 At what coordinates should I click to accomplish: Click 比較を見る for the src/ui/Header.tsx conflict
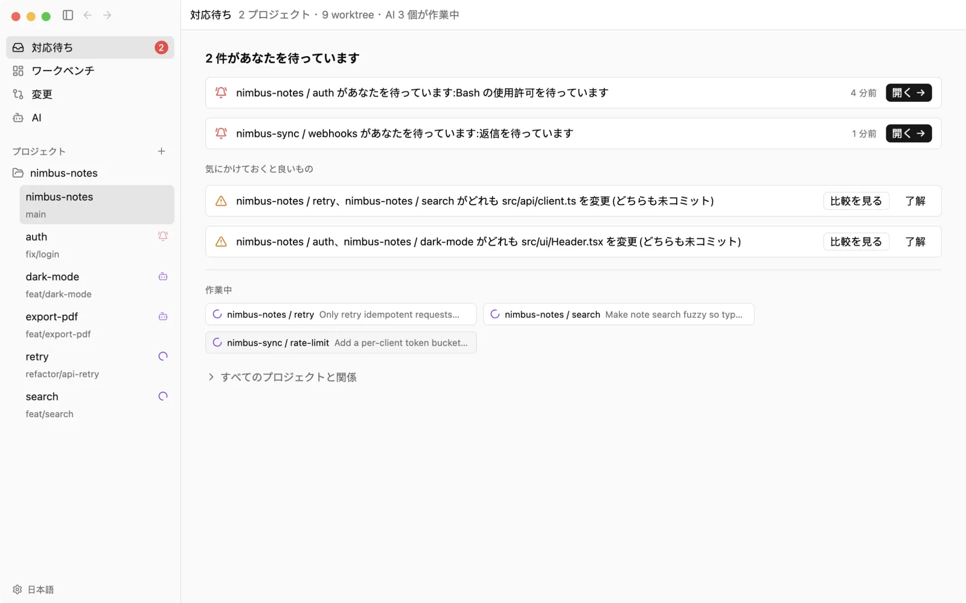pyautogui.click(x=856, y=242)
